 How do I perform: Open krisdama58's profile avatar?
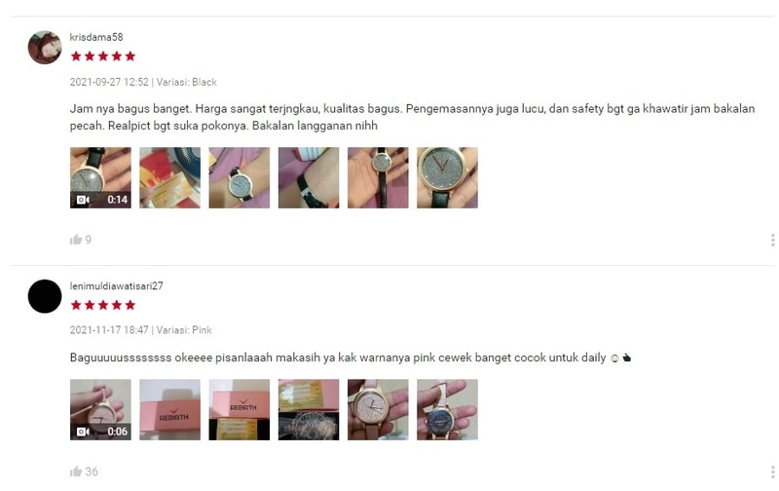tap(45, 47)
